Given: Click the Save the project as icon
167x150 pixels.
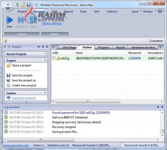Looking at the screenshot, I should point(8,80).
